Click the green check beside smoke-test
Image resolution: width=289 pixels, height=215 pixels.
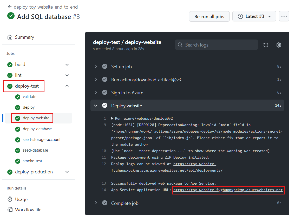coord(18,161)
